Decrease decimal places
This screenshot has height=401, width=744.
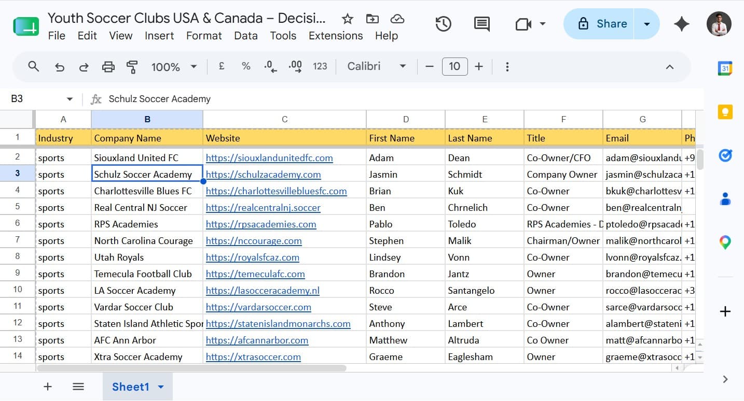[270, 66]
